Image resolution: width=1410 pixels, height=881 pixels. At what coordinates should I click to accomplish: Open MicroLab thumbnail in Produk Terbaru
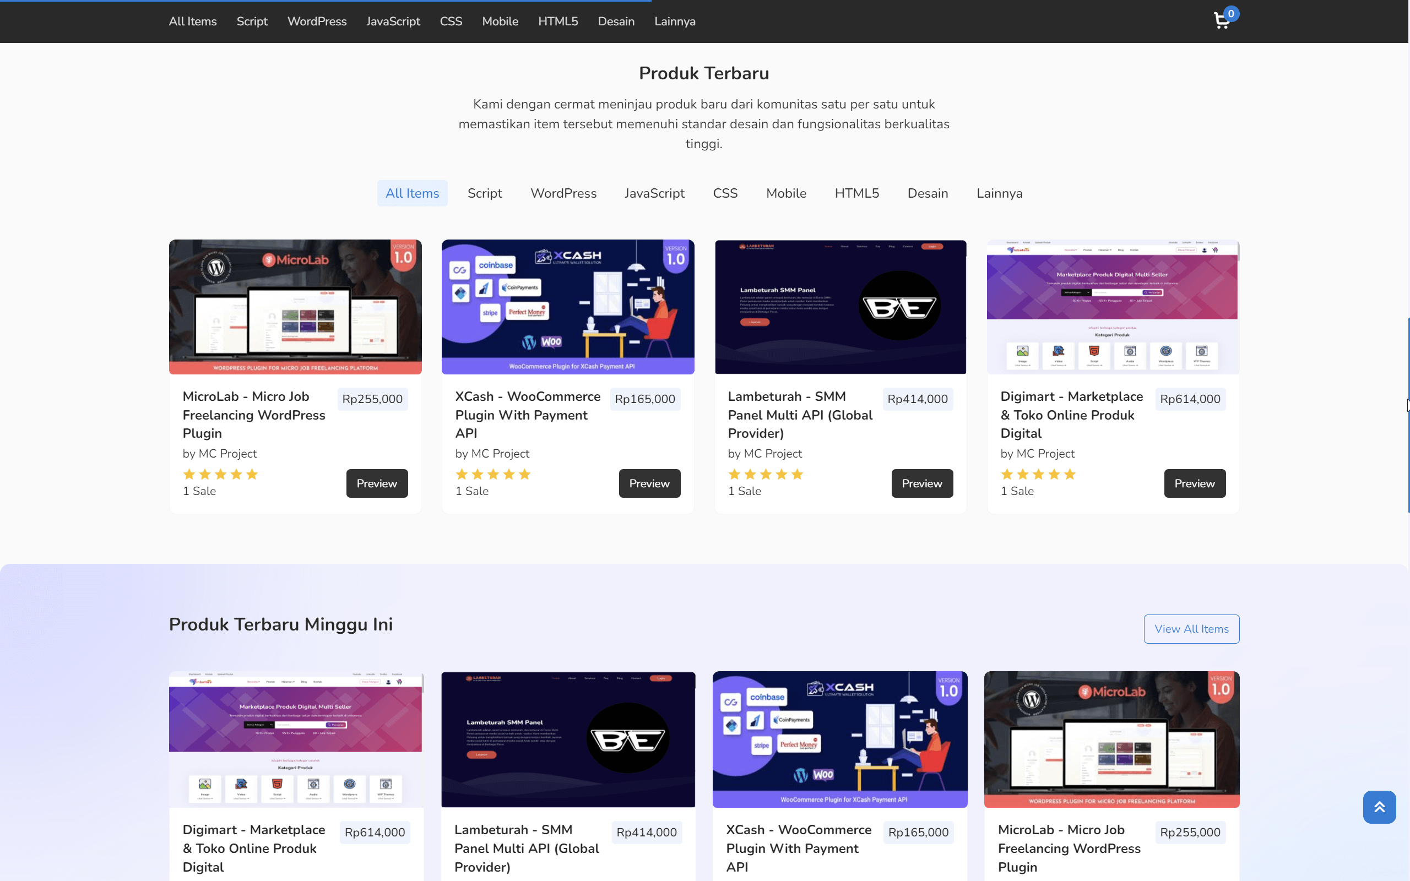point(295,307)
